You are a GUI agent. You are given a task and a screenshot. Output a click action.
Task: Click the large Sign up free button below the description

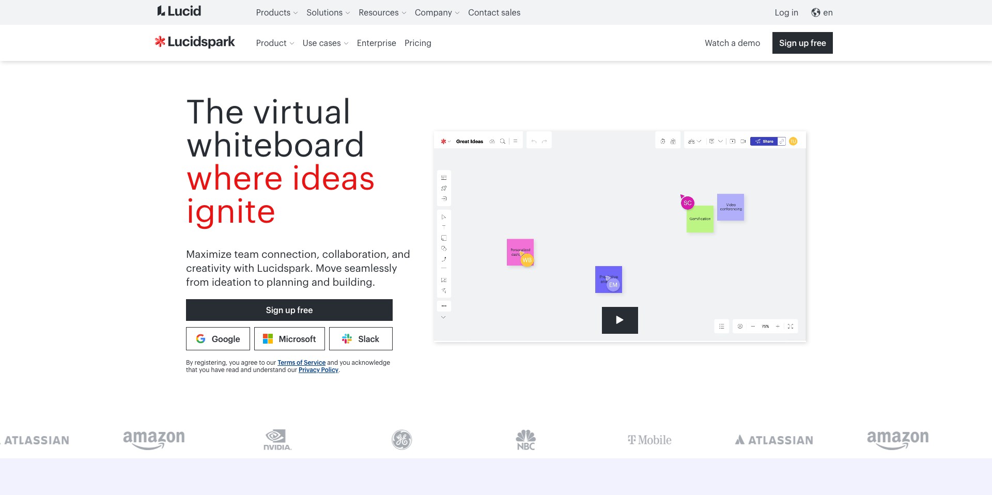(x=289, y=310)
